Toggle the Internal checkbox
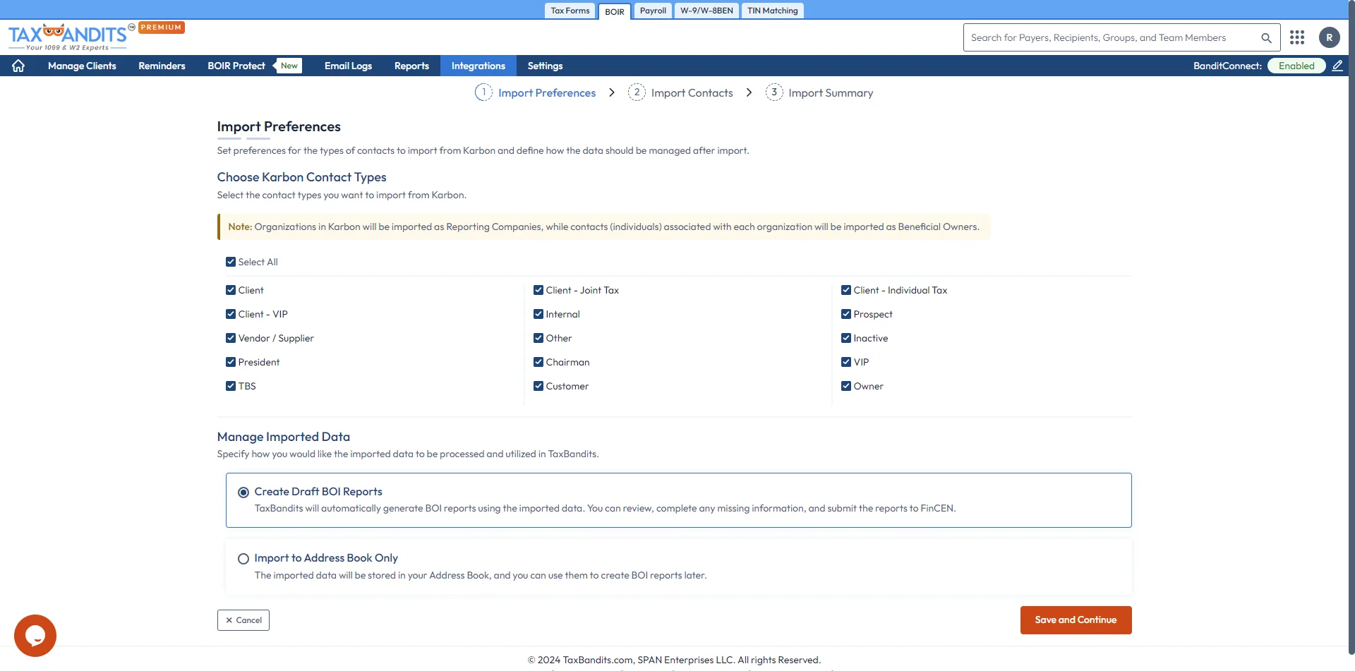The height and width of the screenshot is (671, 1355). click(538, 314)
